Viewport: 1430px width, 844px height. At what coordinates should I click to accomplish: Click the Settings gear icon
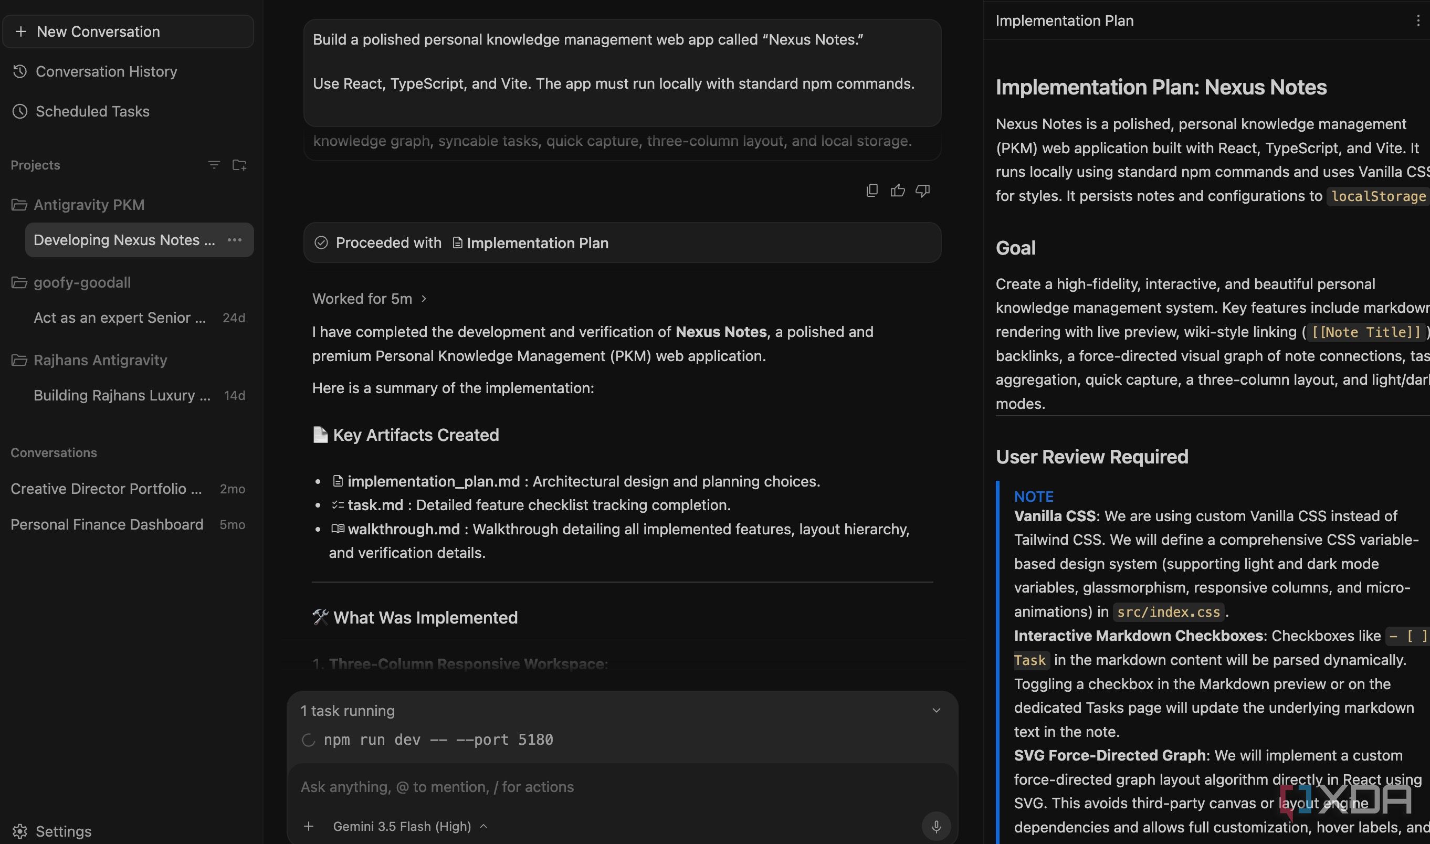point(20,831)
